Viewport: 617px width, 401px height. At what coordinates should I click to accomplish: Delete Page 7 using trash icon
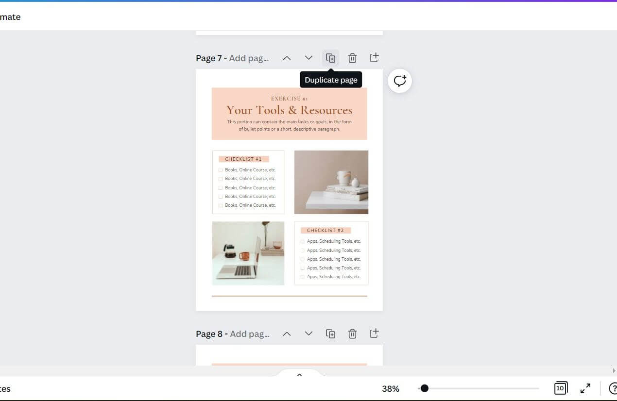click(x=352, y=58)
